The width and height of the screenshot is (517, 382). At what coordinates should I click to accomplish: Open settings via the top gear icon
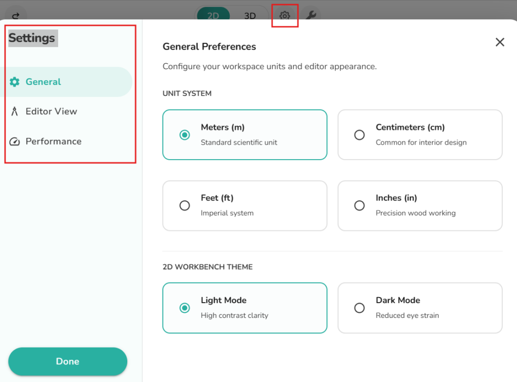point(285,16)
